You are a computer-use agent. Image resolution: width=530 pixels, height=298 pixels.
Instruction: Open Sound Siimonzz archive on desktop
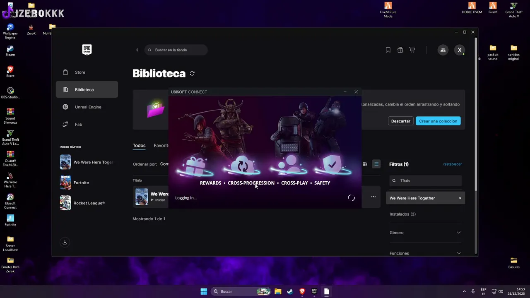(10, 116)
